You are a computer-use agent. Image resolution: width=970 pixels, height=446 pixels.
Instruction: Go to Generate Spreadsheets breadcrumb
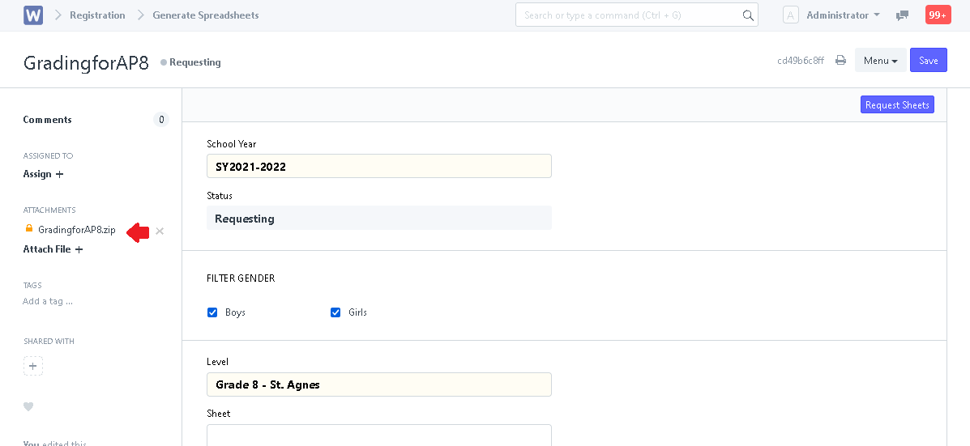(206, 15)
